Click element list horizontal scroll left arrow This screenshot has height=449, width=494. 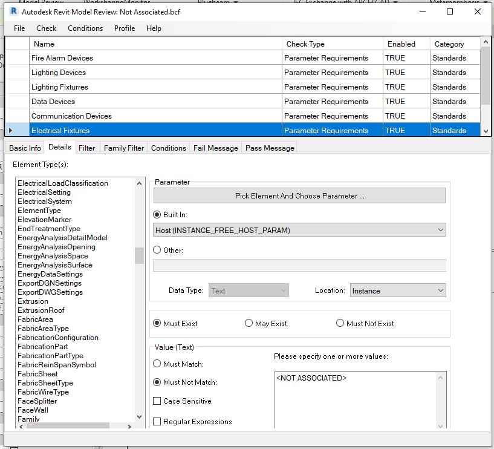tap(21, 426)
